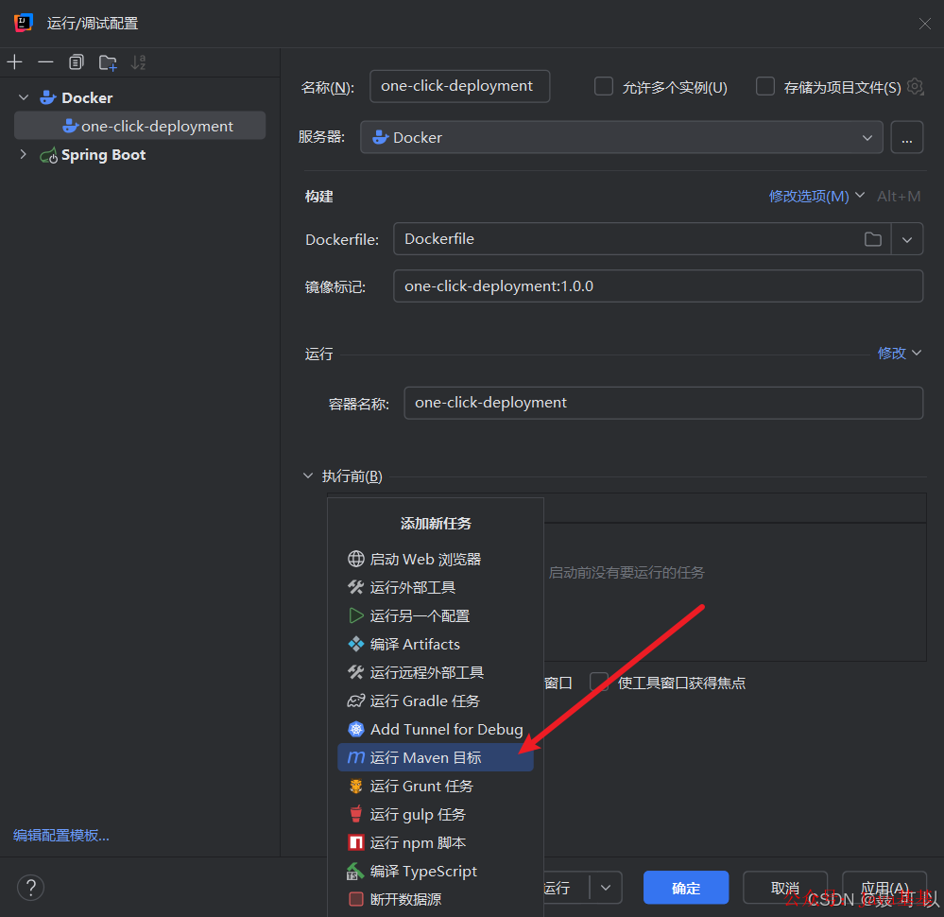Click the play icon for 运行另一个配置

point(356,615)
